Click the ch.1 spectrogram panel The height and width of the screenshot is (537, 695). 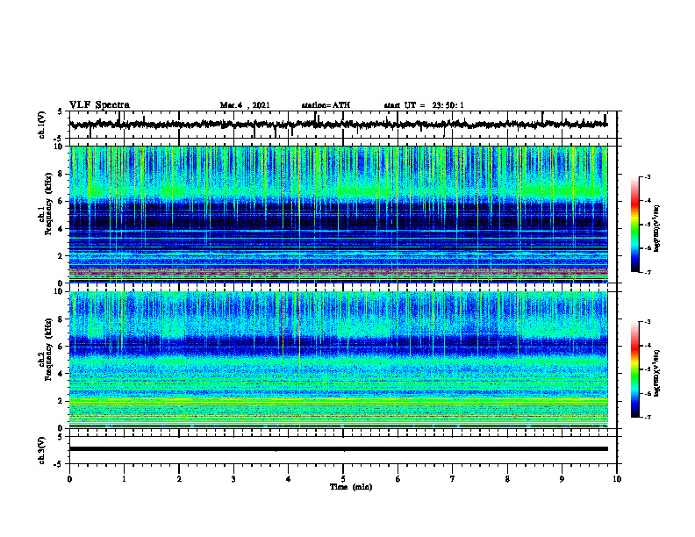tap(338, 214)
